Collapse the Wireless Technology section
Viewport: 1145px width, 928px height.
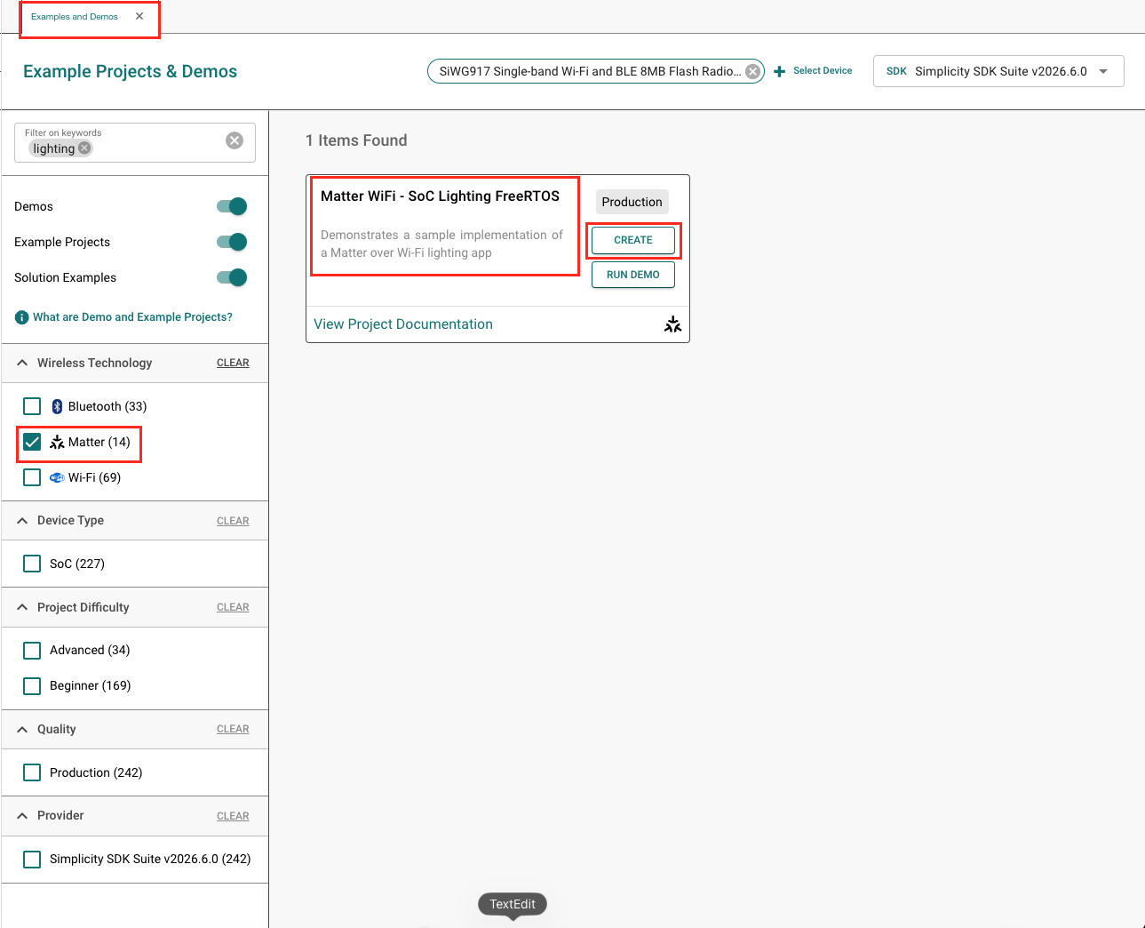22,363
